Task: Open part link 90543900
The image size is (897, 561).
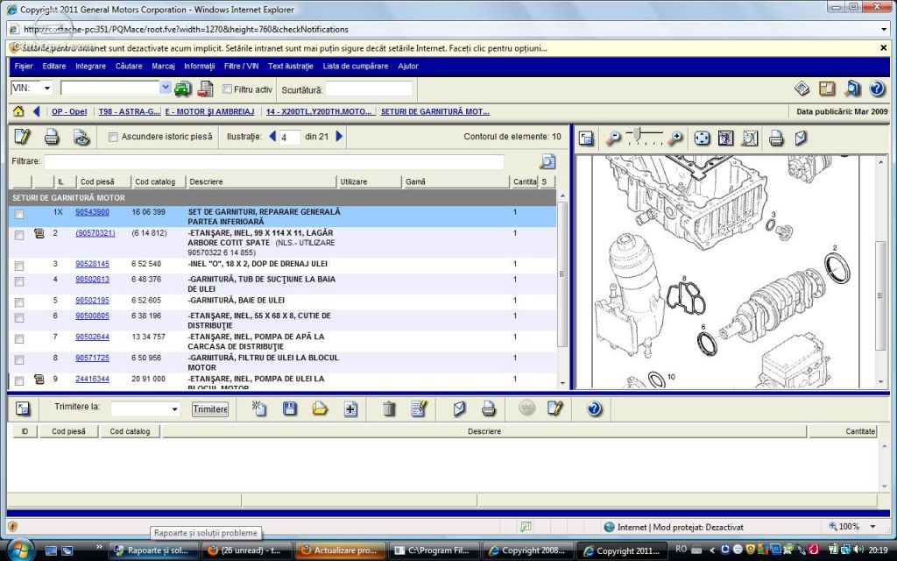Action: pyautogui.click(x=92, y=212)
